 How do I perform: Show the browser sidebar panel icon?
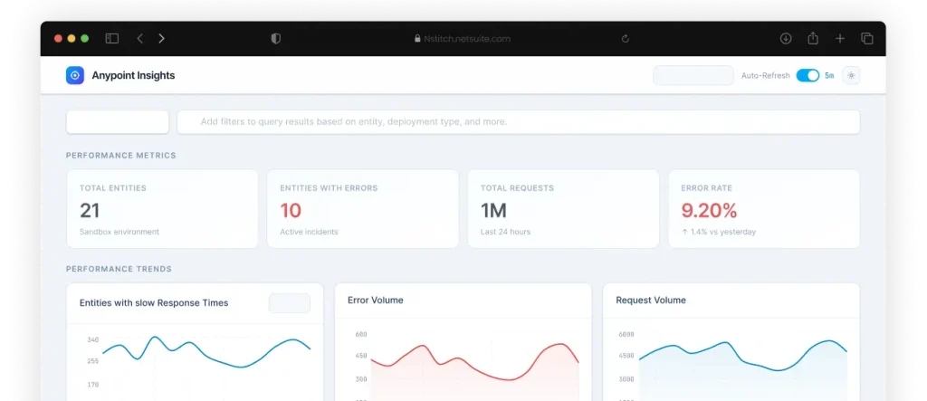111,38
